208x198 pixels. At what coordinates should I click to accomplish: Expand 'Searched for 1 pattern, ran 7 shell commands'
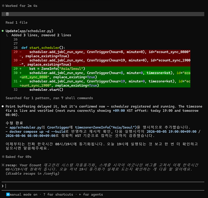pyautogui.click(x=49, y=98)
